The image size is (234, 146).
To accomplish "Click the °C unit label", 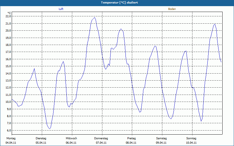I will [x=9, y=13].
